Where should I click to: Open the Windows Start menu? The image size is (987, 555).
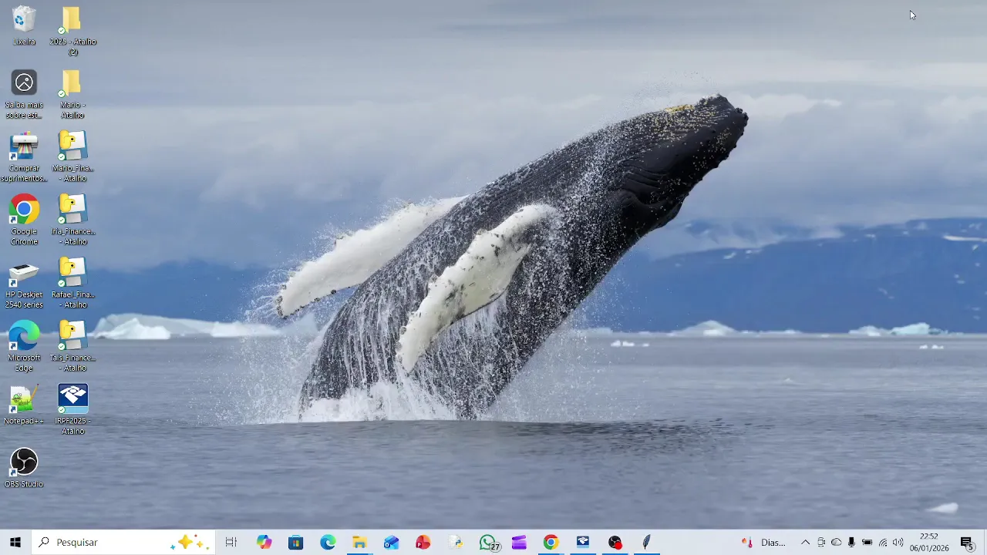(15, 543)
